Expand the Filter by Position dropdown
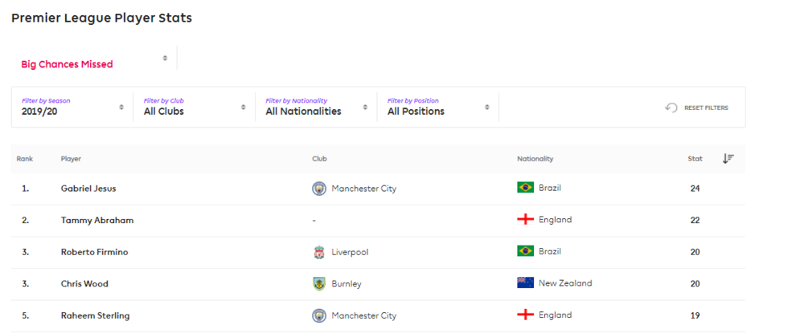804x333 pixels. 438,107
